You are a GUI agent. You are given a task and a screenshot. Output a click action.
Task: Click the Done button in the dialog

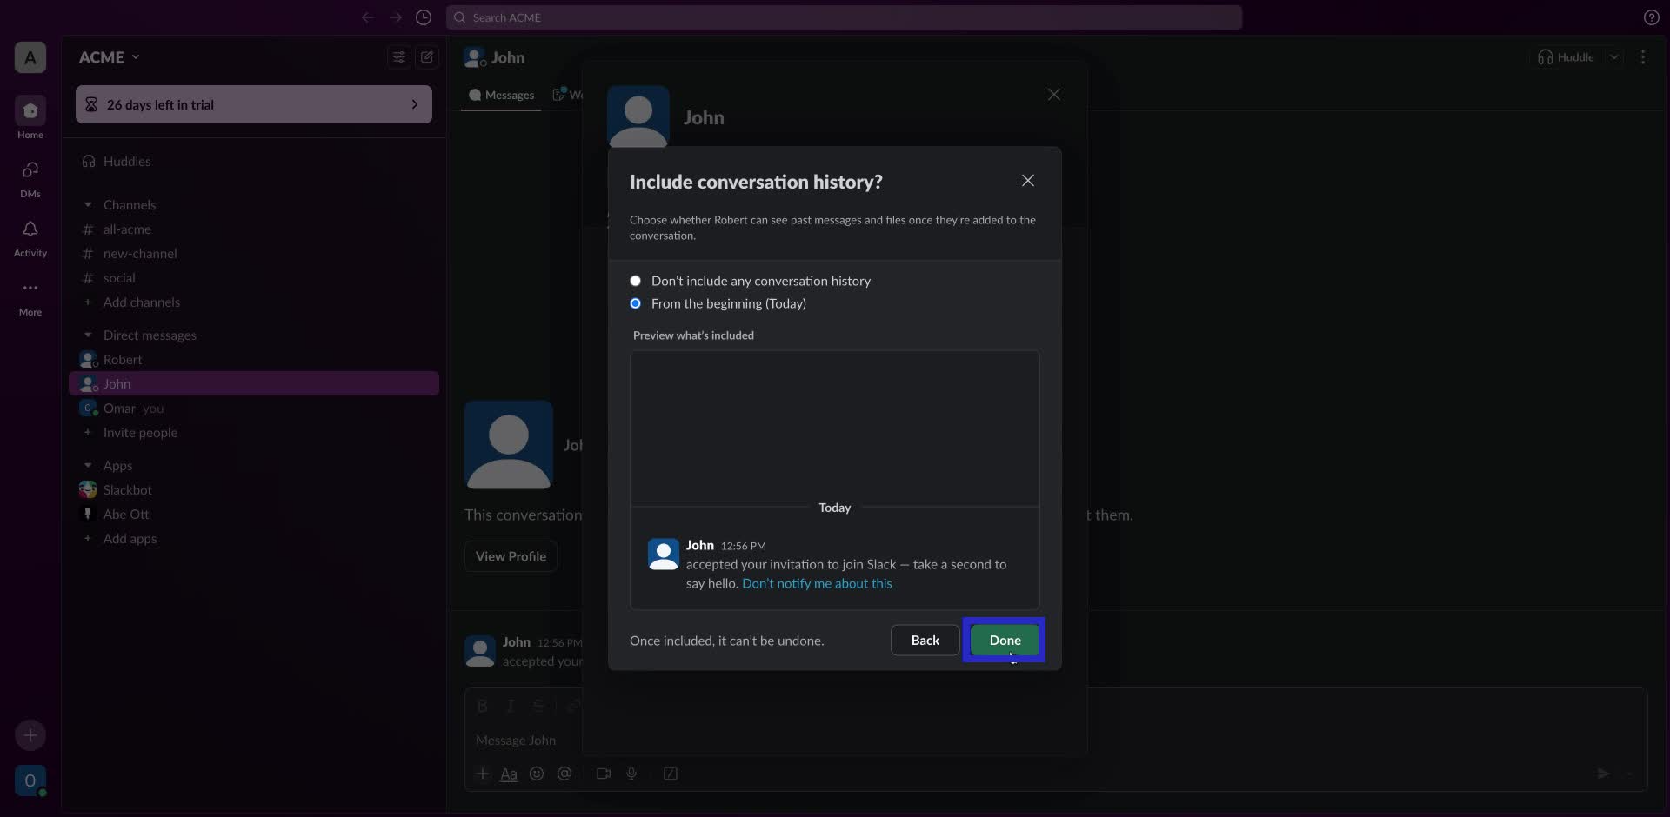pos(1005,640)
